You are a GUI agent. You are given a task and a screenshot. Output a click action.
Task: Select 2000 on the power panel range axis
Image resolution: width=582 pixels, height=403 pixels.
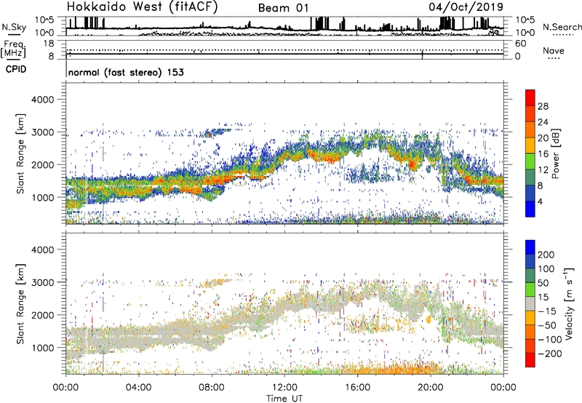tap(43, 164)
